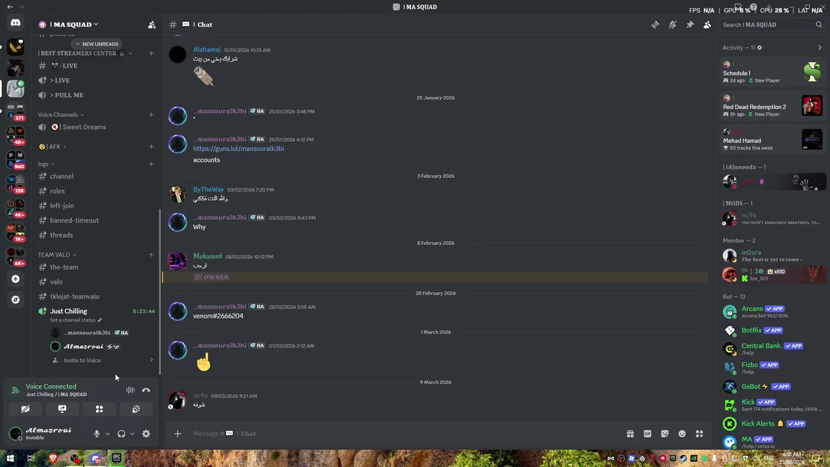Start an Activity from voice panel

[x=99, y=409]
